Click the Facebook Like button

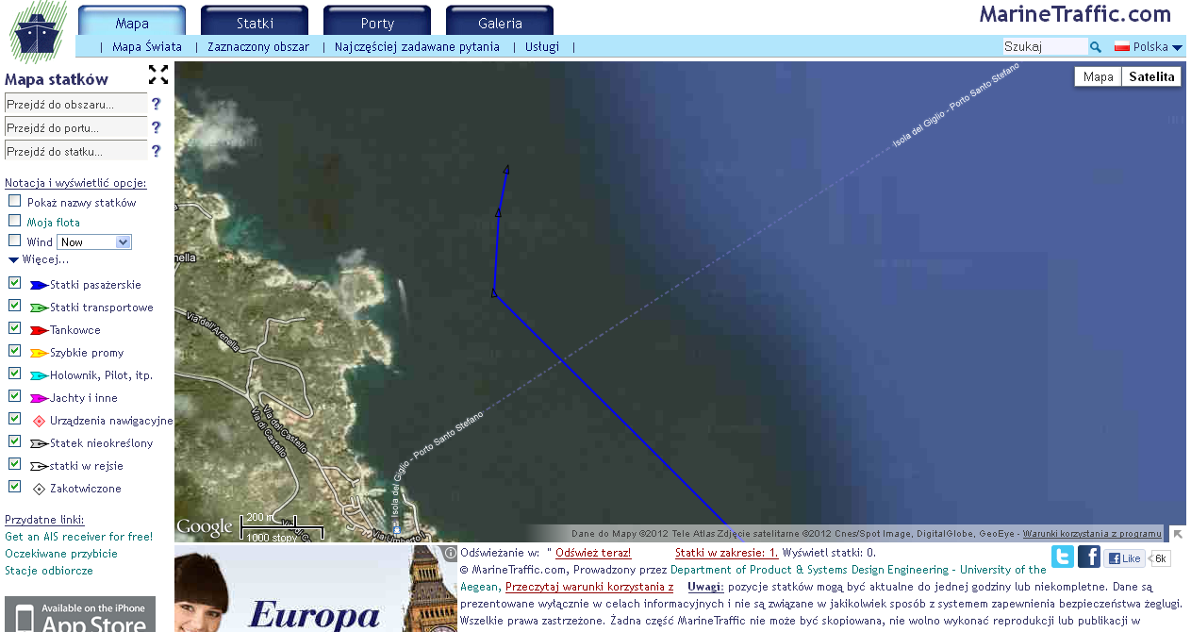tap(1124, 558)
